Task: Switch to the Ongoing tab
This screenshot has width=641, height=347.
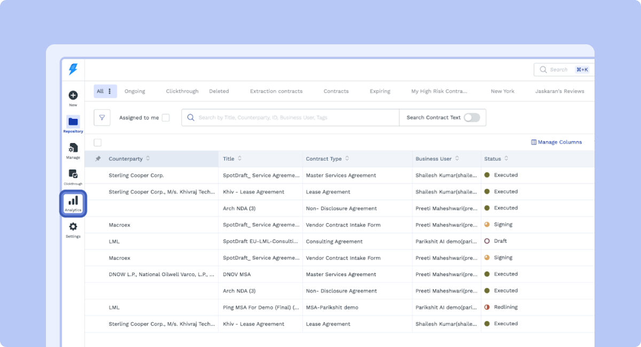Action: [135, 91]
